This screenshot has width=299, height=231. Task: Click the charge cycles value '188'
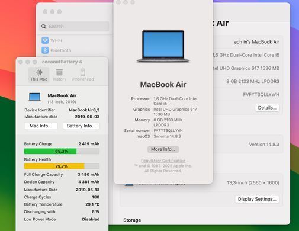coord(96,197)
